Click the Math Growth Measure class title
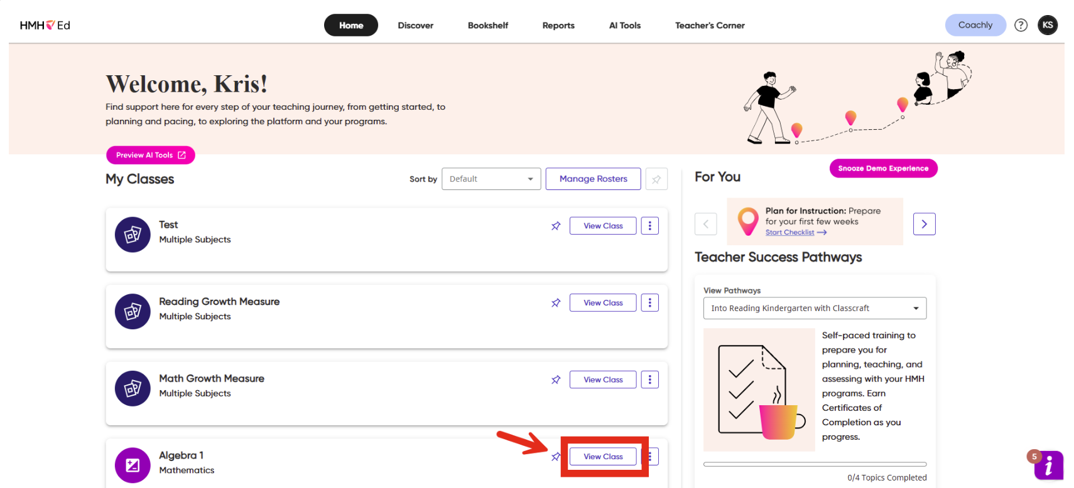Screen dimensions: 1074x488 (212, 378)
